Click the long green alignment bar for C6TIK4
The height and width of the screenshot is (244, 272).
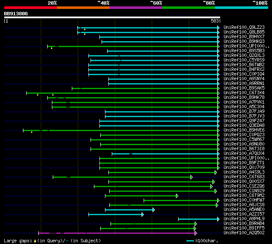coord(123,93)
